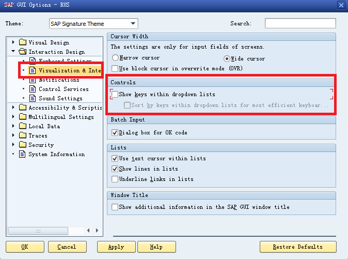Click the Control Services document icon
The height and width of the screenshot is (259, 348).
pos(33,89)
